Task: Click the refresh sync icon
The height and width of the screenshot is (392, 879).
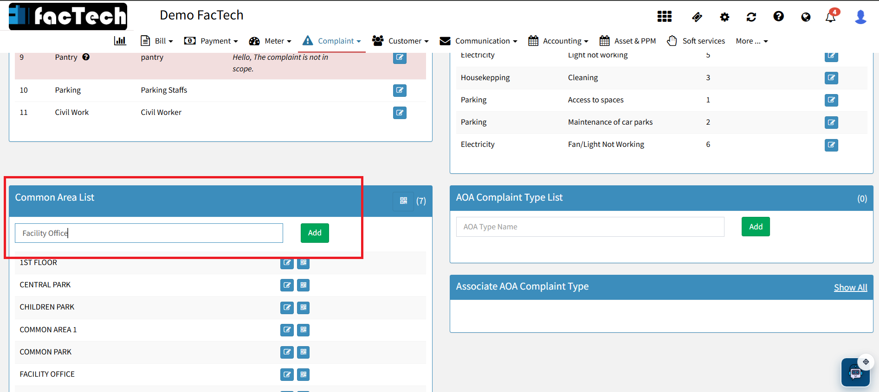Action: coord(751,17)
